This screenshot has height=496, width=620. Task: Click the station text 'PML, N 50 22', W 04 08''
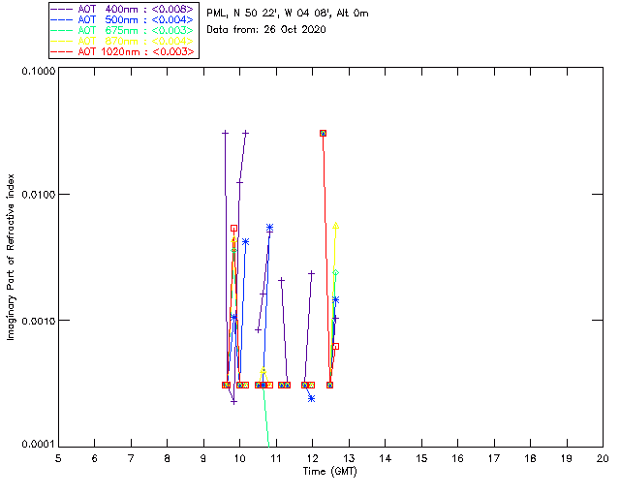click(269, 13)
